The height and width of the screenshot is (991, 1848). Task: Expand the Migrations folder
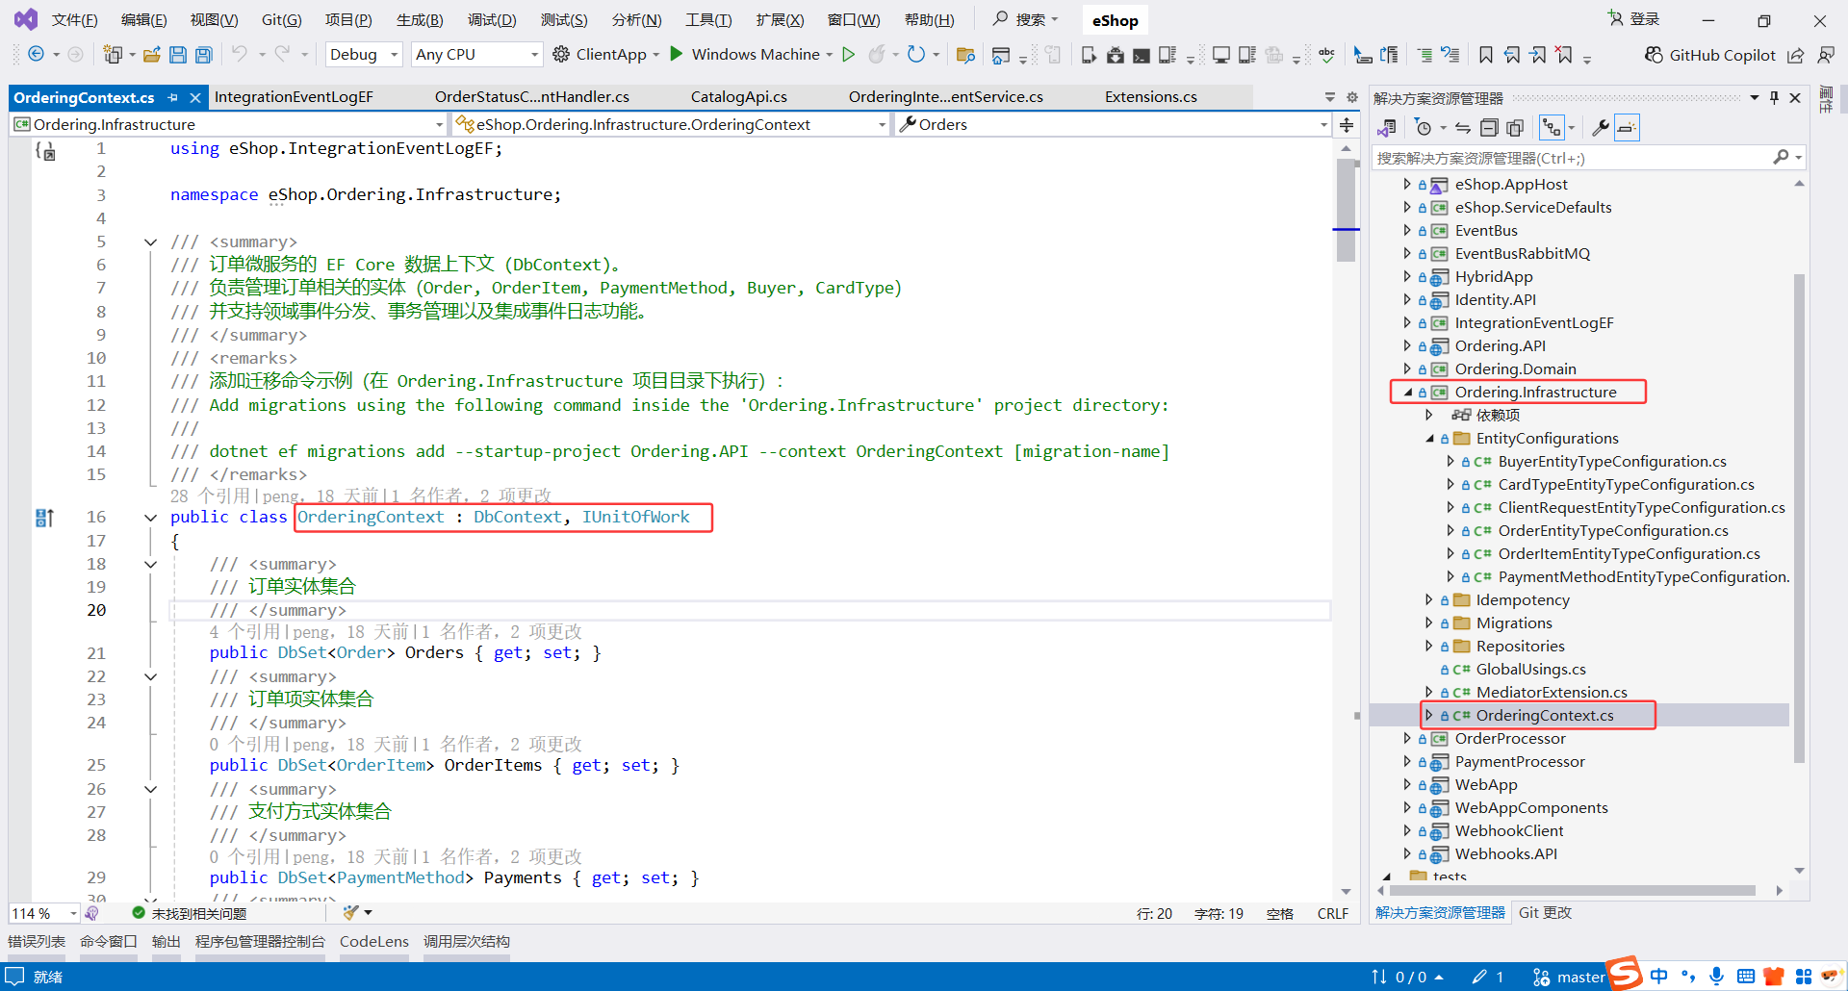[x=1429, y=623]
